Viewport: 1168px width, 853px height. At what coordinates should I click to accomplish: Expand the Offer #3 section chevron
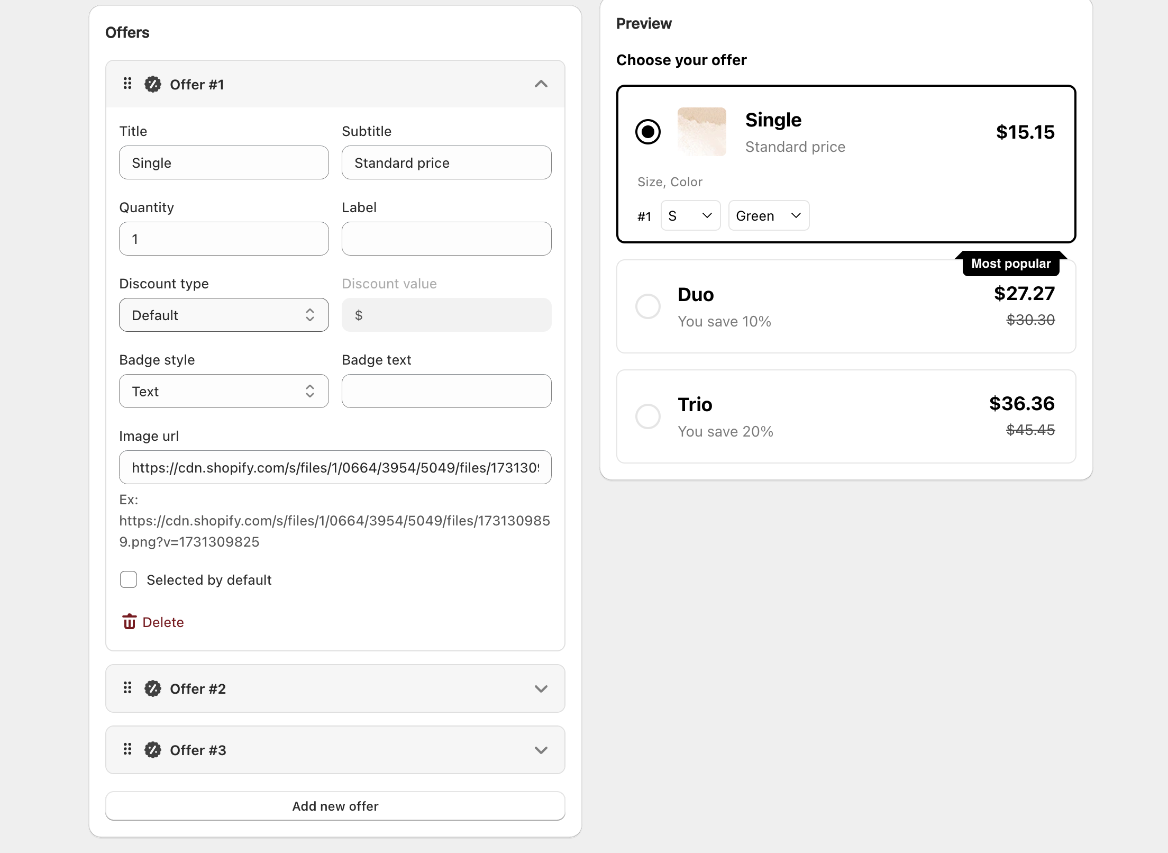coord(541,750)
